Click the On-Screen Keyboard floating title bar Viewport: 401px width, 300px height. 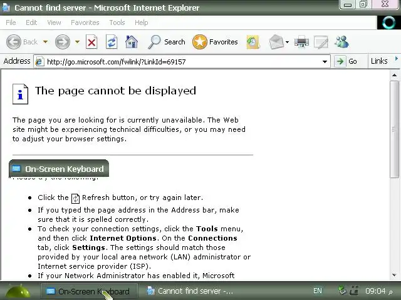59,168
